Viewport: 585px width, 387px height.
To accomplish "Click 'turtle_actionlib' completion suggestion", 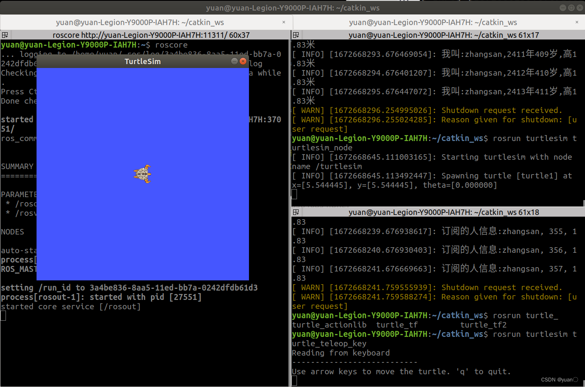I will click(x=329, y=325).
